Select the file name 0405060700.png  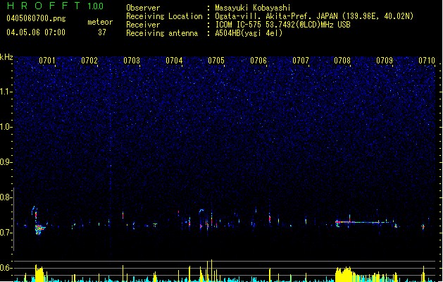[36, 18]
